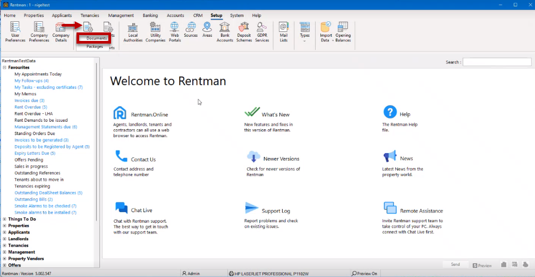Expand the Applicants tree node
535x277 pixels.
click(x=4, y=232)
